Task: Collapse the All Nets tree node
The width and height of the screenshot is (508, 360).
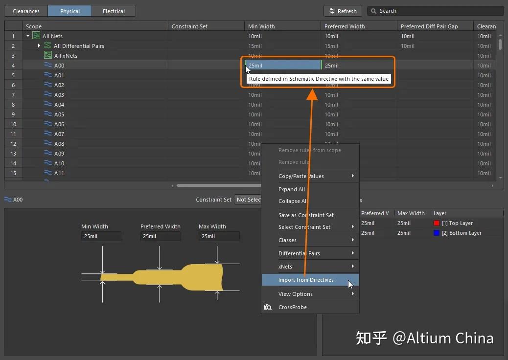Action: 28,36
